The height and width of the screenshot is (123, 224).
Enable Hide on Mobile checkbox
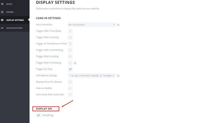click(70, 88)
